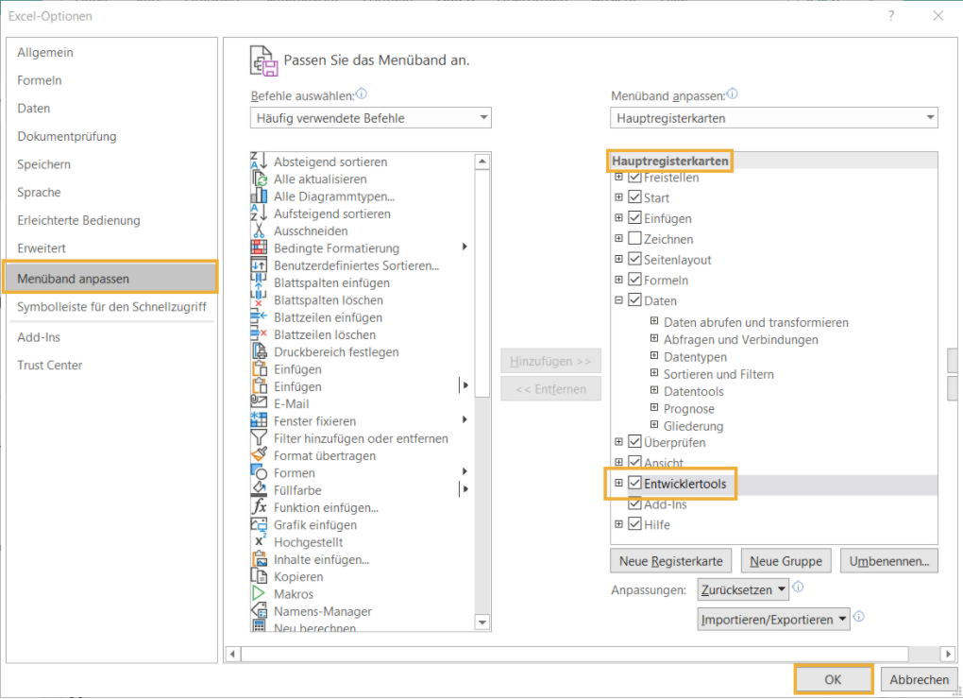Click the Ausschneiden scissors icon
This screenshot has width=963, height=699.
[x=259, y=231]
